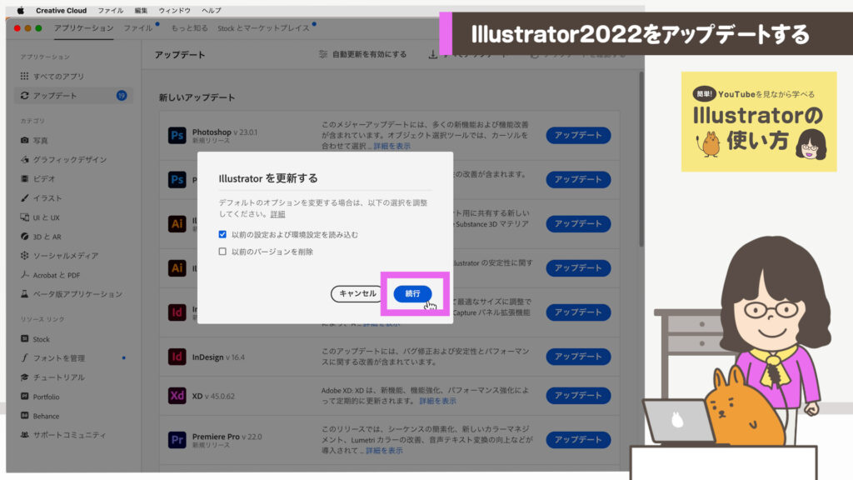Update InDesign v 16.4 with アップデート button
This screenshot has width=853, height=480.
(x=578, y=357)
